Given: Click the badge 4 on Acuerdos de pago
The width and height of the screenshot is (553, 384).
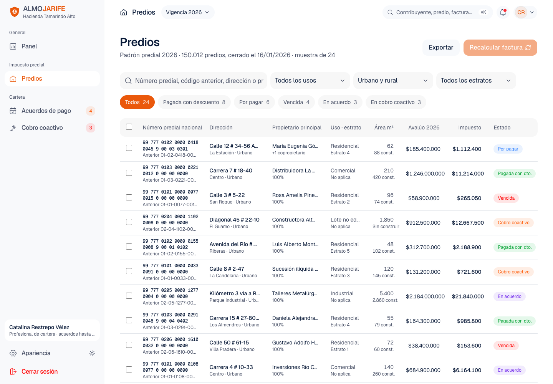Looking at the screenshot, I should click(91, 111).
